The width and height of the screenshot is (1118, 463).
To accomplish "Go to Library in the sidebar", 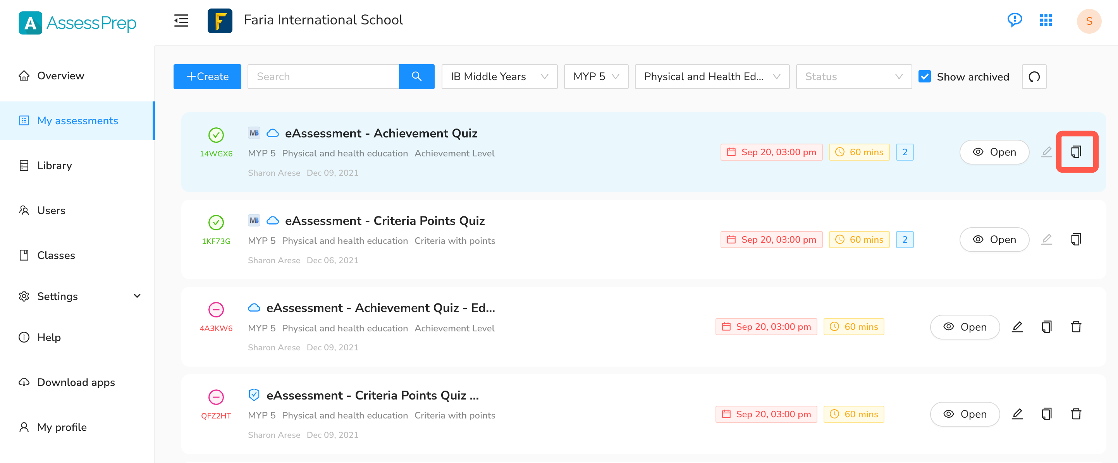I will (54, 165).
